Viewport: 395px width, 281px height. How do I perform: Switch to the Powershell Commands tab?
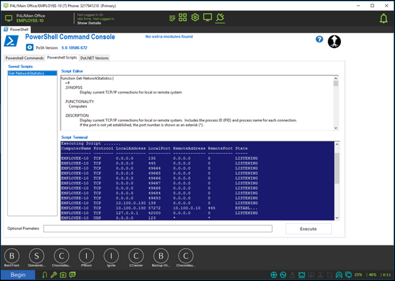tap(24, 58)
